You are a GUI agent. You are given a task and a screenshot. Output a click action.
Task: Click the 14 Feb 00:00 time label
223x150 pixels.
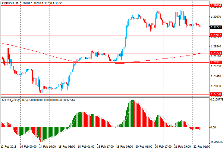(28, 147)
